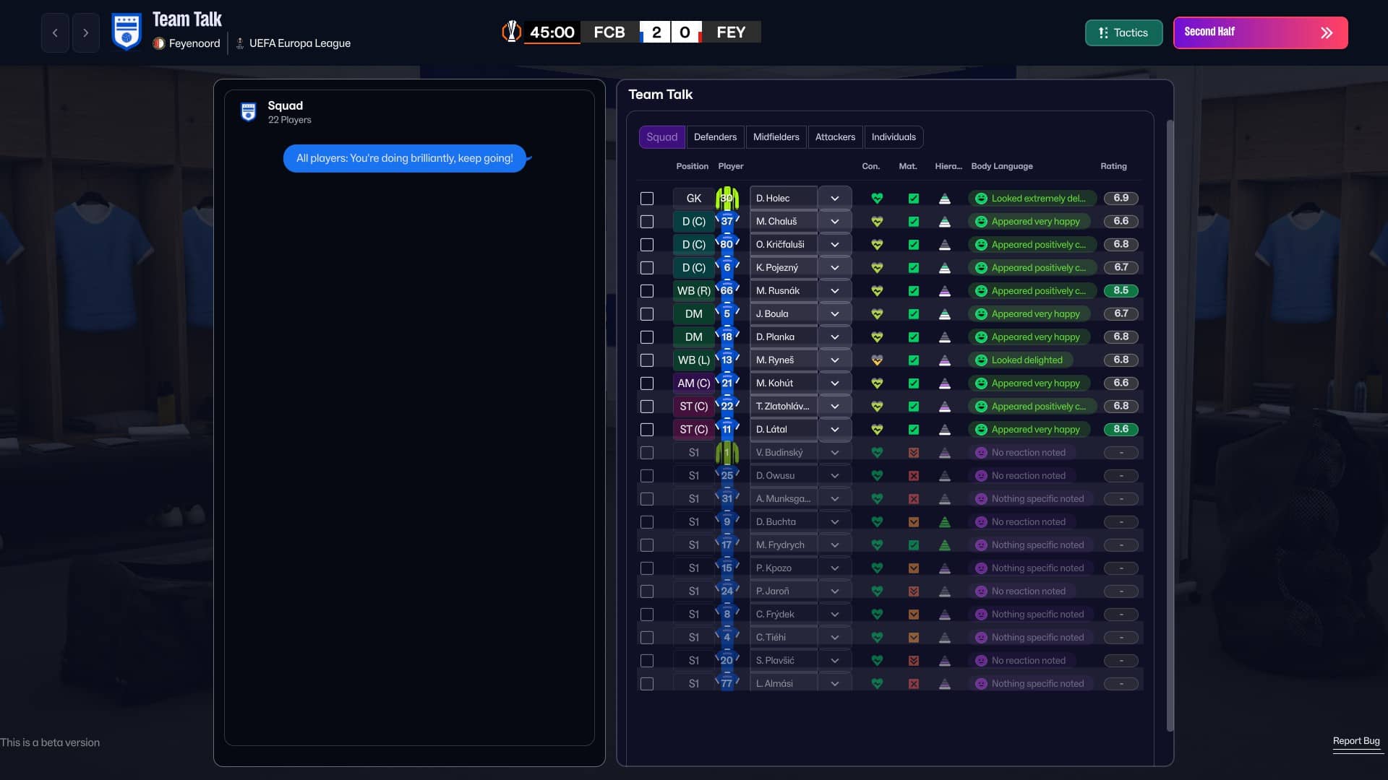
Task: Open the Tactics button
Action: click(1123, 32)
